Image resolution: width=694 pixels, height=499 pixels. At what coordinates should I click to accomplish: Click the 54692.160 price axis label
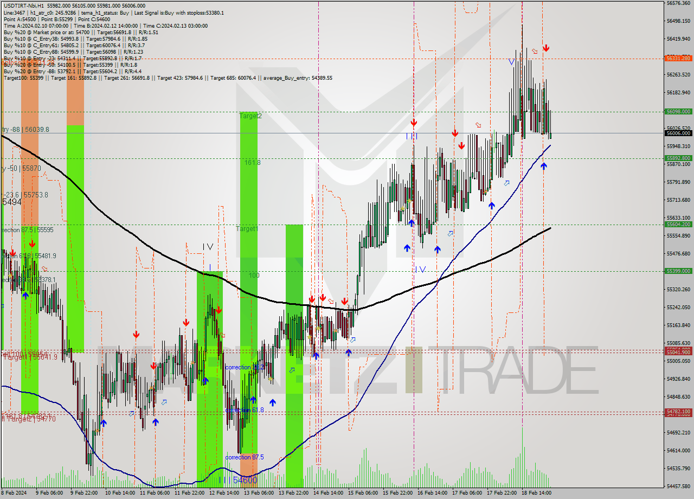tap(678, 433)
